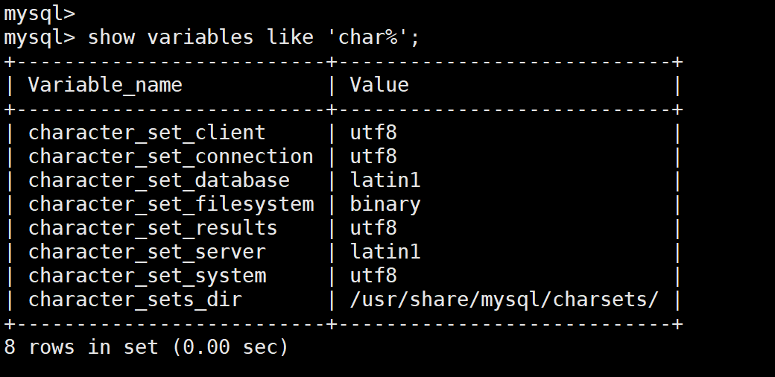Click the character_set_filesystem variable name
The height and width of the screenshot is (377, 775).
171,204
